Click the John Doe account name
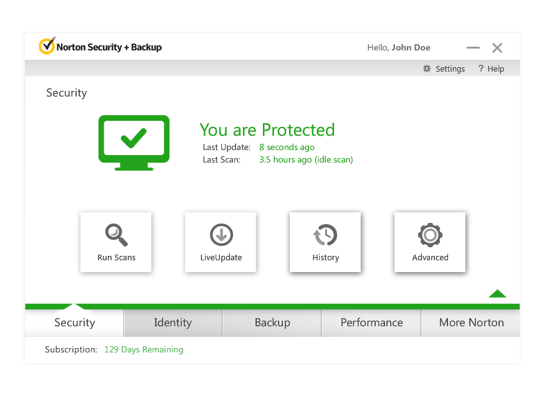The image size is (544, 396). point(411,47)
